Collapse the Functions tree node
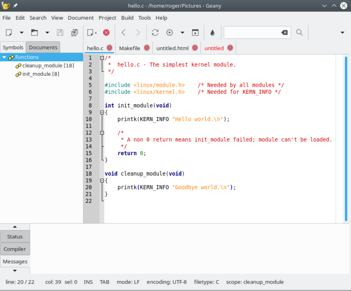The height and width of the screenshot is (291, 351). (4, 57)
